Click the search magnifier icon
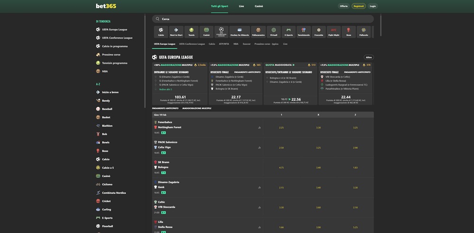Image resolution: width=474 pixels, height=233 pixels. point(157,19)
